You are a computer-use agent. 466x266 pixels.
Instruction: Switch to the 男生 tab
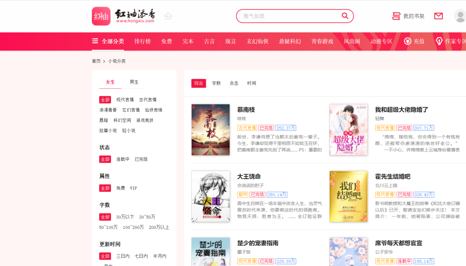tap(134, 82)
